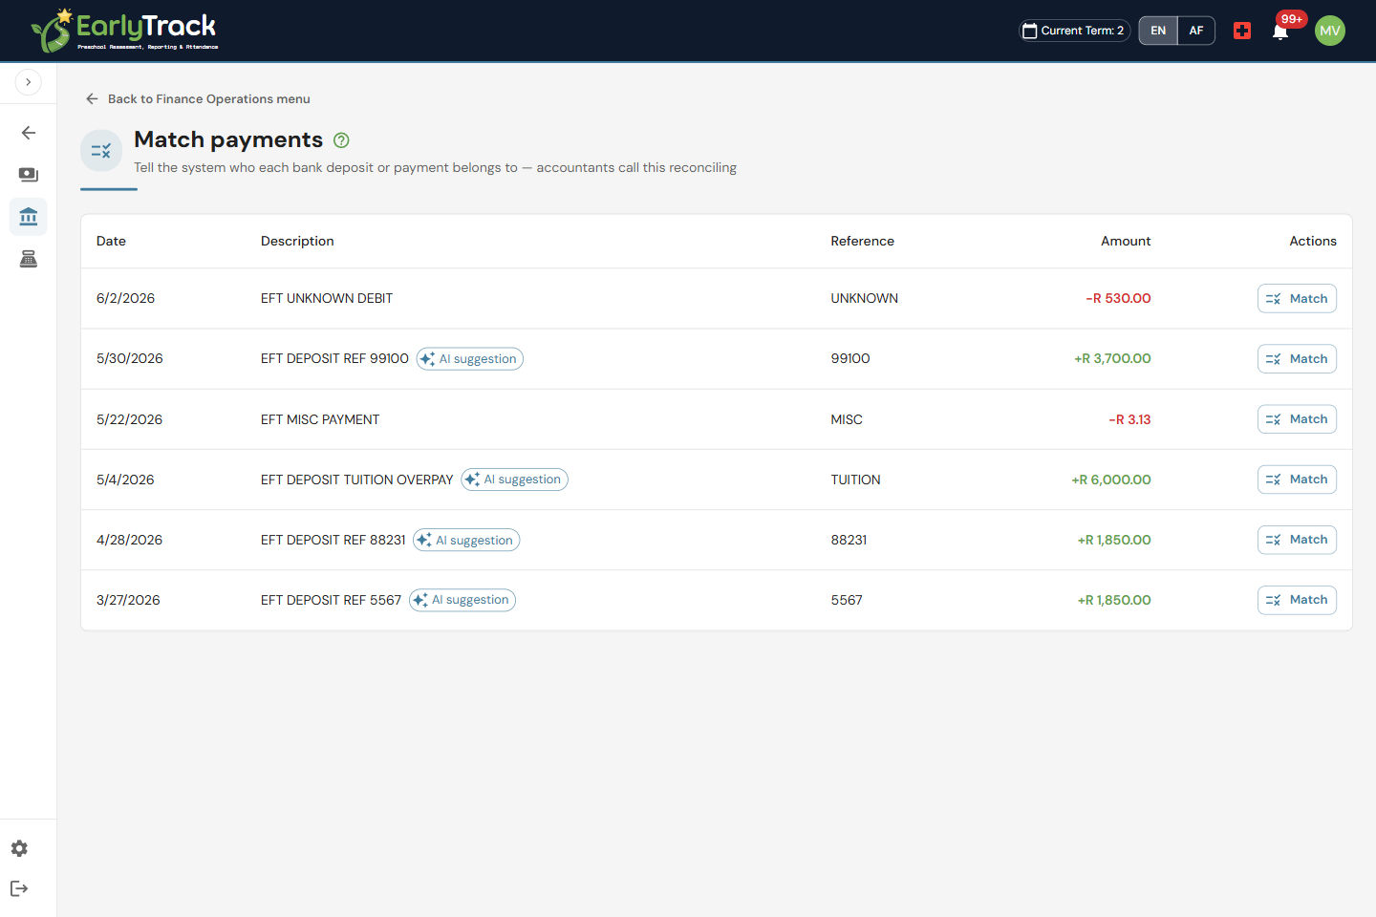Click the 88231 reference cell
This screenshot has width=1376, height=917.
(x=849, y=540)
